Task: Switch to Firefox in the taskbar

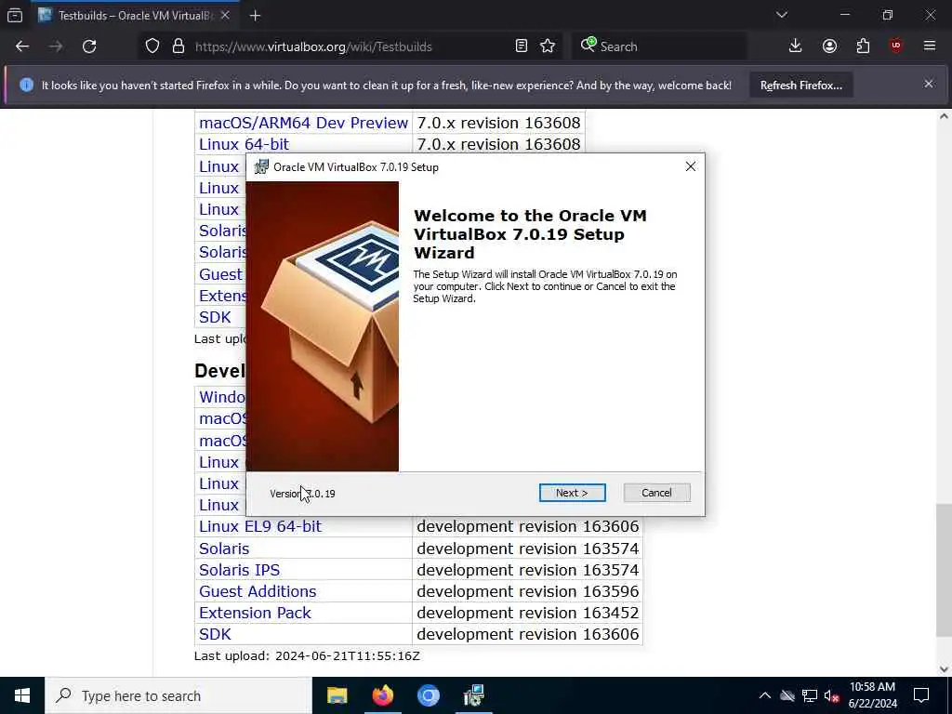Action: click(382, 695)
